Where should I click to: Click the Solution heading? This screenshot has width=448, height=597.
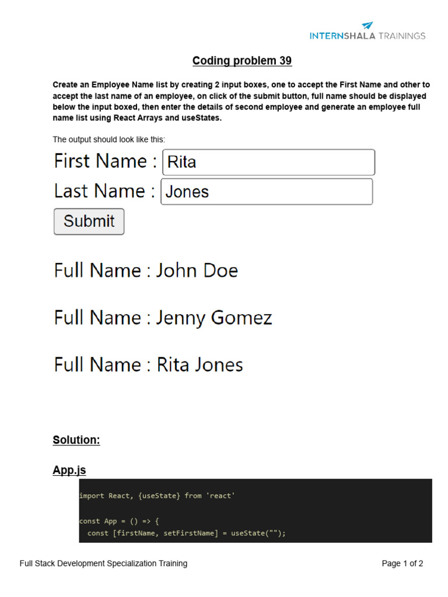[x=76, y=440]
